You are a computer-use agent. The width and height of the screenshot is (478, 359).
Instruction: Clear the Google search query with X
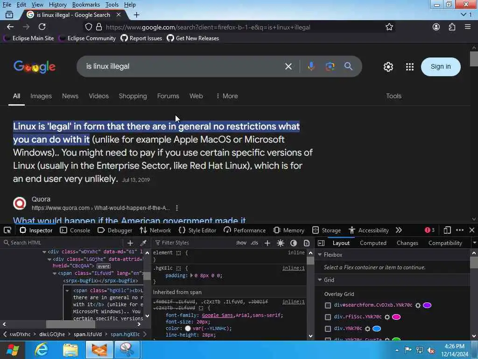tap(288, 66)
